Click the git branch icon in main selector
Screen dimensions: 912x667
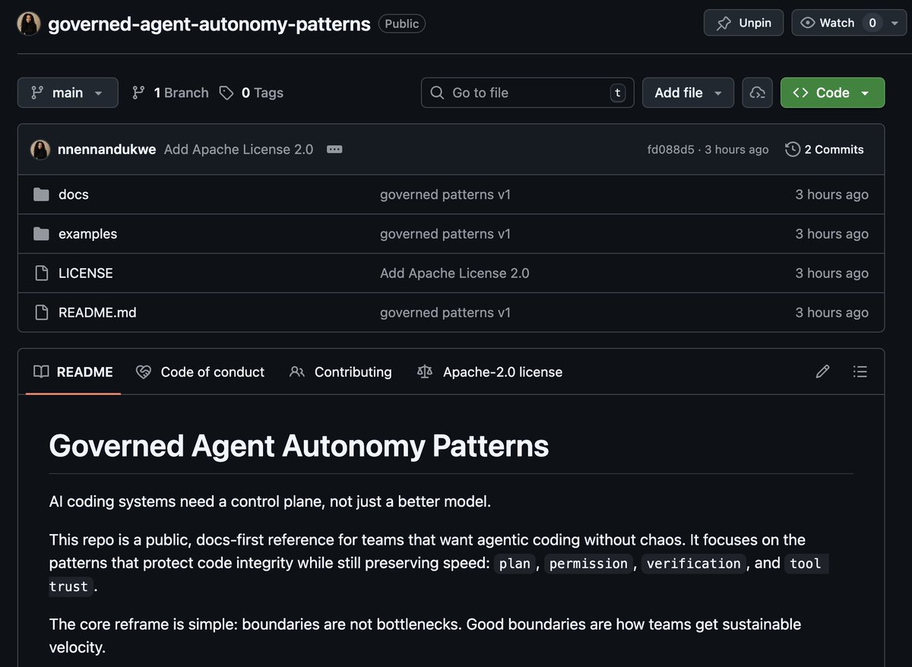(x=37, y=93)
